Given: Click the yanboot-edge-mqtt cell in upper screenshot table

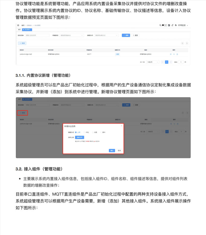Looking at the screenshot, I should click(26, 54).
